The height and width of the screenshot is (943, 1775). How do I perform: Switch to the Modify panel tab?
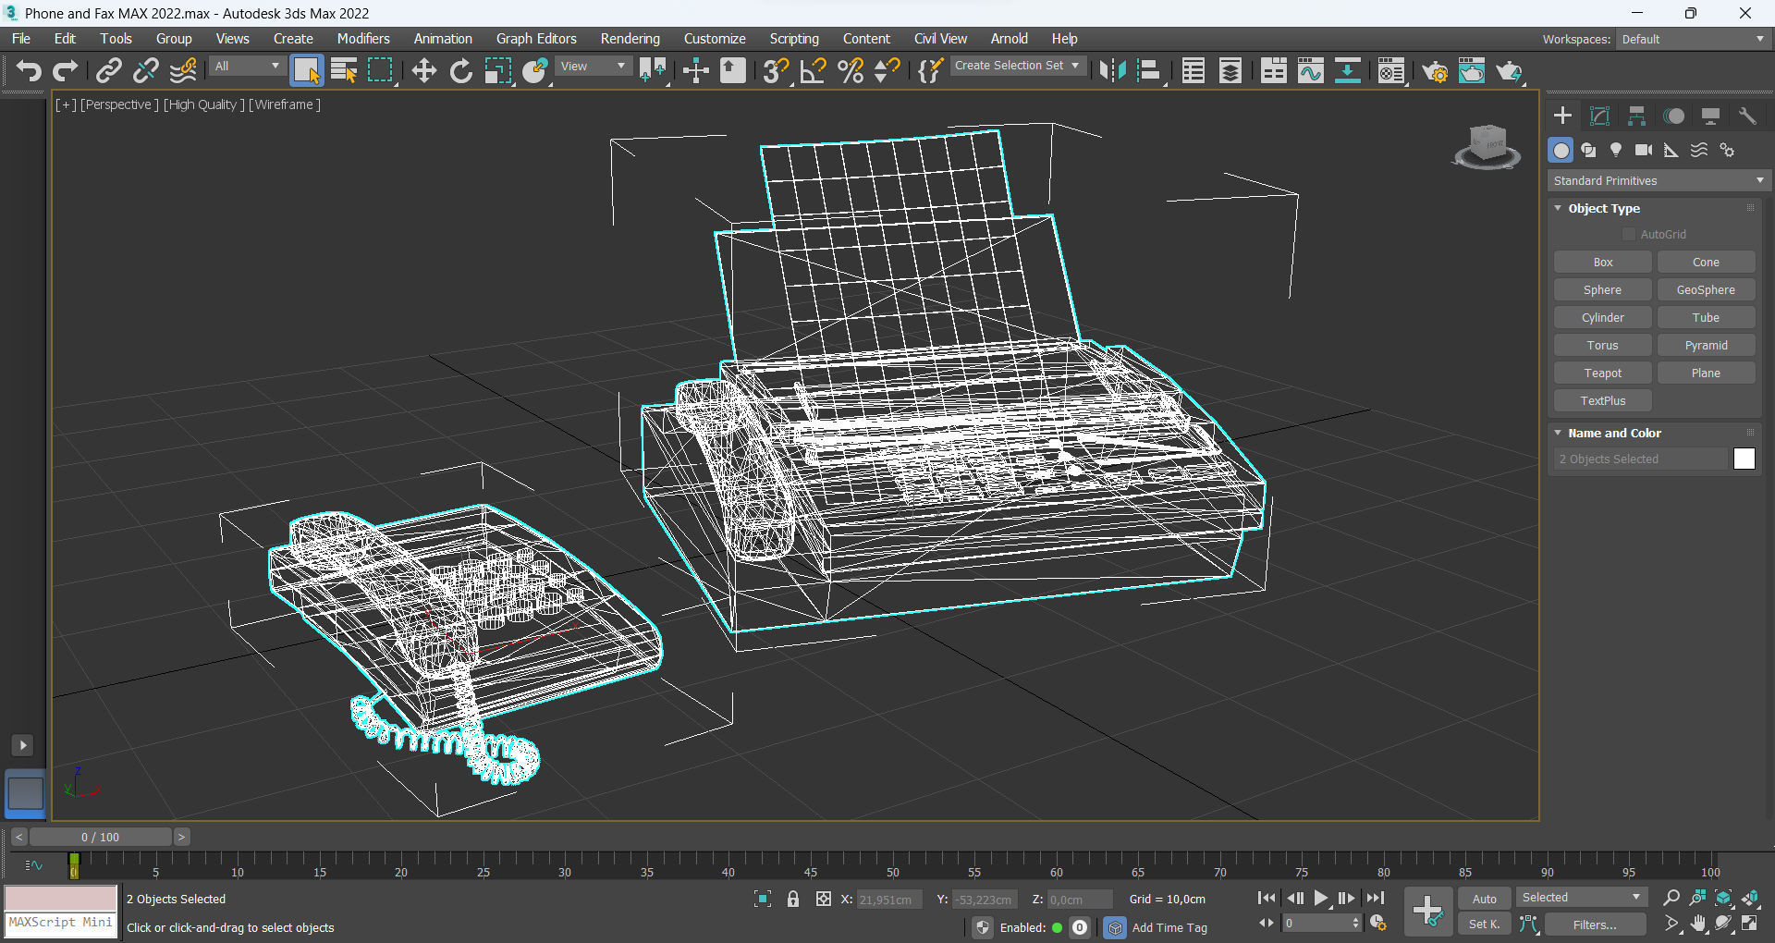coord(1599,116)
